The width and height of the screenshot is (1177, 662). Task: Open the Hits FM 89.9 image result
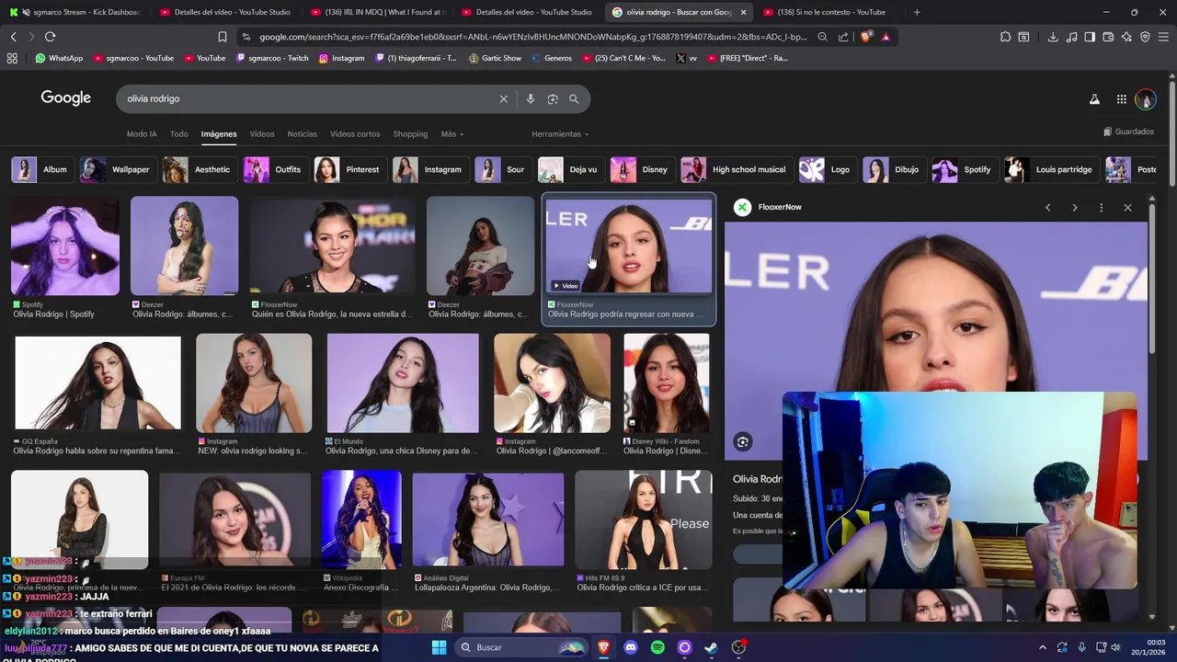pyautogui.click(x=644, y=519)
